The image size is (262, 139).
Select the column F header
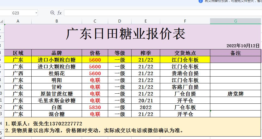click(185, 21)
